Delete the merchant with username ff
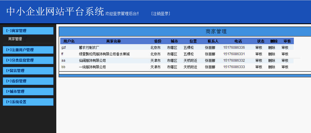 [272, 54]
